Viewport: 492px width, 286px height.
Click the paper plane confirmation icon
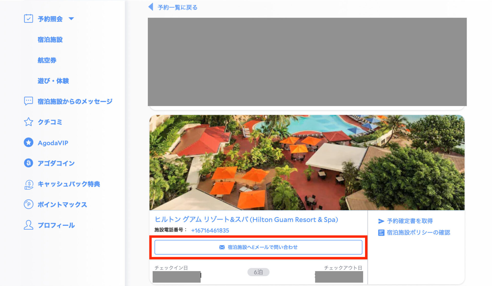(x=381, y=221)
